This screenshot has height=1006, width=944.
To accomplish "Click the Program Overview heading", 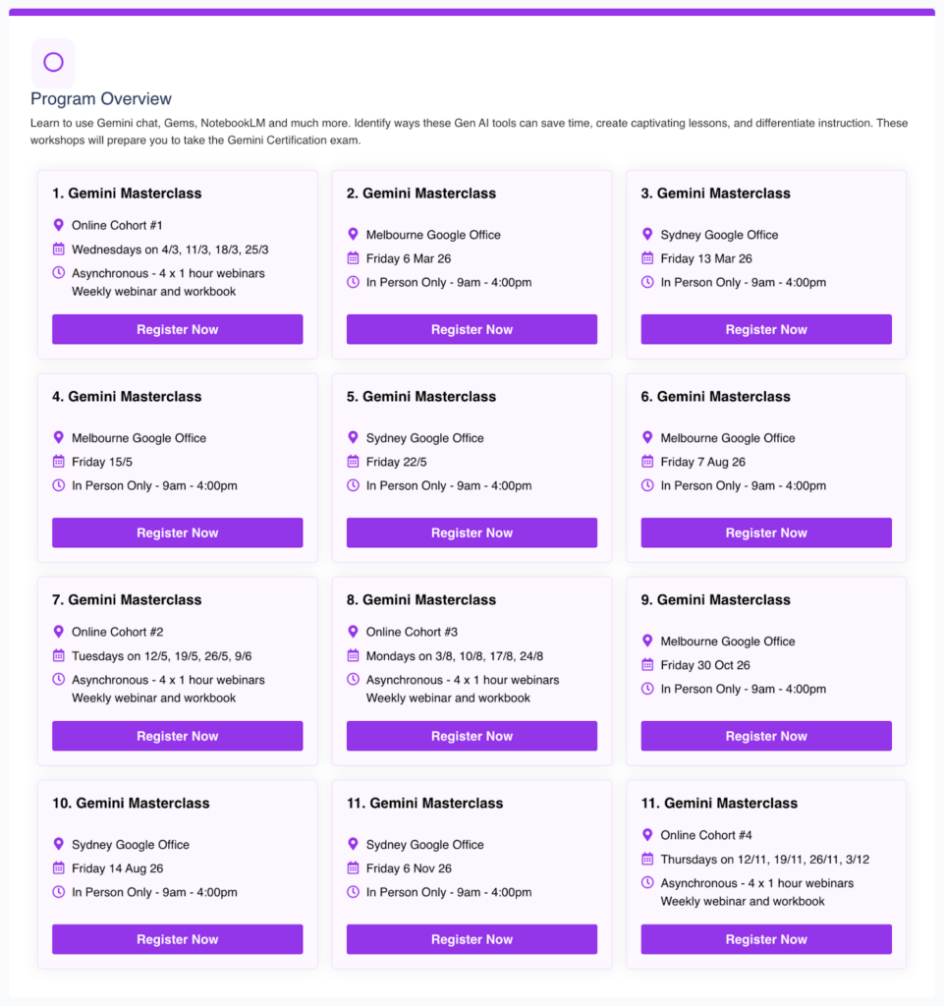I will pos(101,99).
